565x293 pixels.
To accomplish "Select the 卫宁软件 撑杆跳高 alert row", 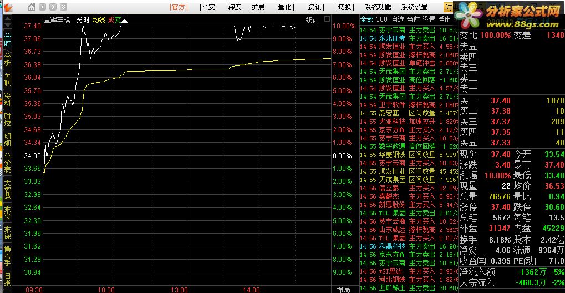I will 409,105.
